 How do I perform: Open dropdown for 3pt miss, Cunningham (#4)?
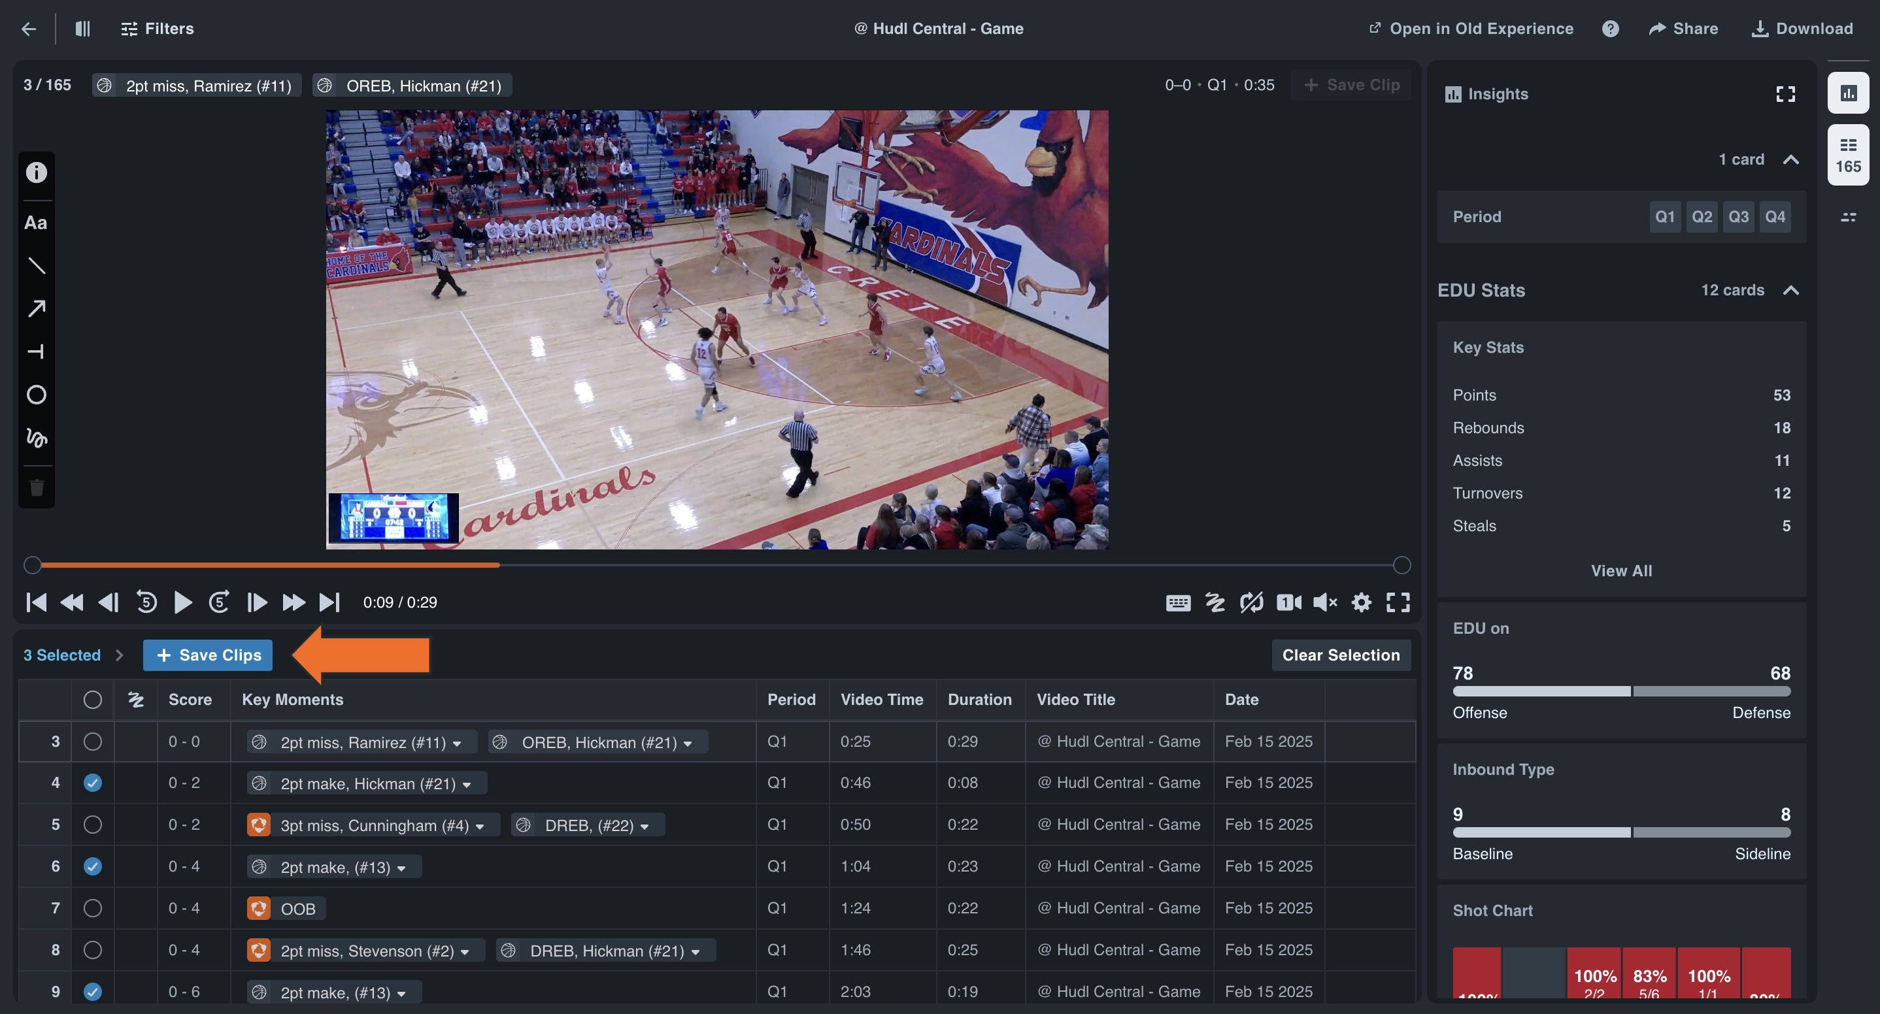480,826
